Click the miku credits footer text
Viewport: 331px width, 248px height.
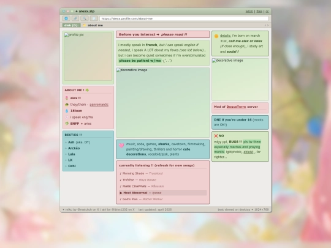(98, 209)
